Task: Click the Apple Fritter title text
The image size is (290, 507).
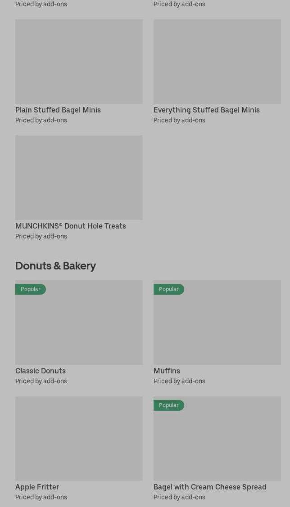Action: (37, 487)
